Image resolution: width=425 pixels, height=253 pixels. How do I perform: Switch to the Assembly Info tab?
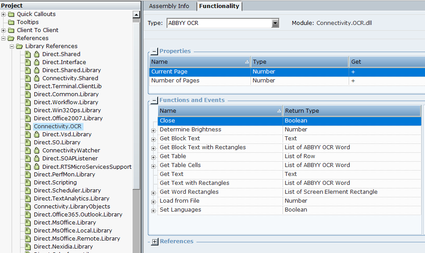(169, 6)
